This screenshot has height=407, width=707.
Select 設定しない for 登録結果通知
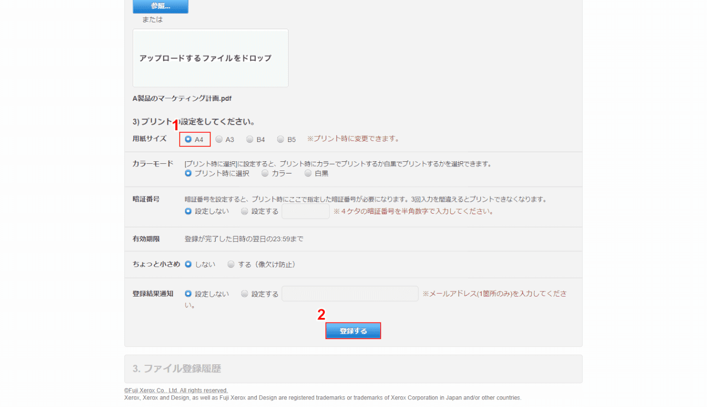point(188,294)
